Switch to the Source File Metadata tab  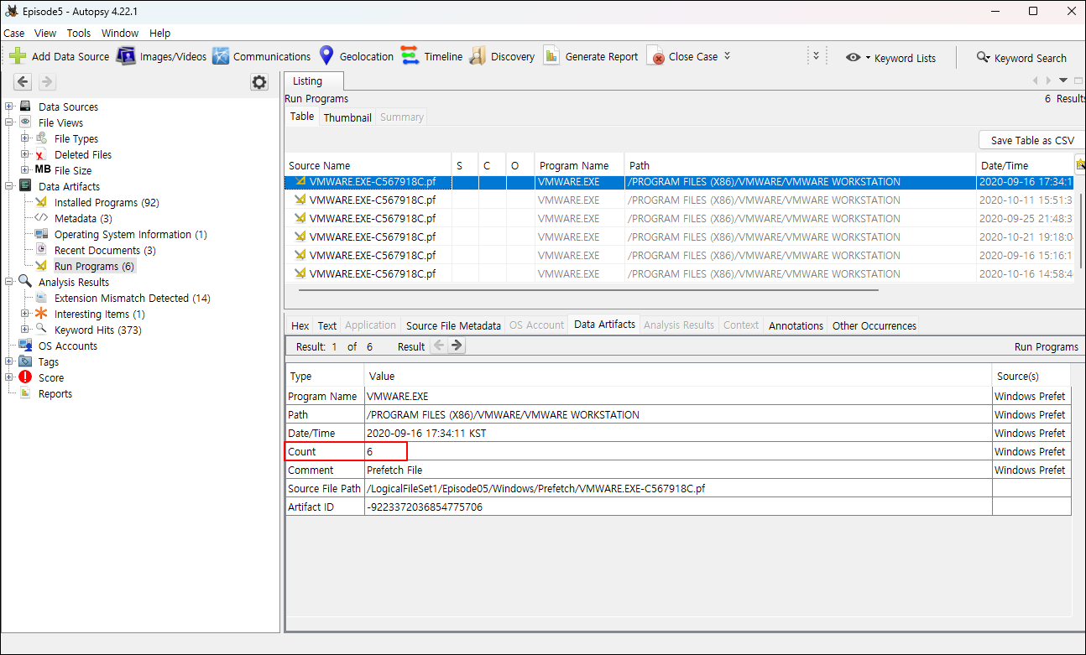[x=453, y=325]
